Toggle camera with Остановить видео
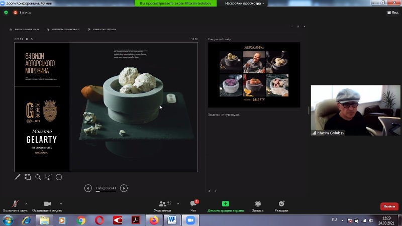The width and height of the screenshot is (402, 226). click(47, 206)
